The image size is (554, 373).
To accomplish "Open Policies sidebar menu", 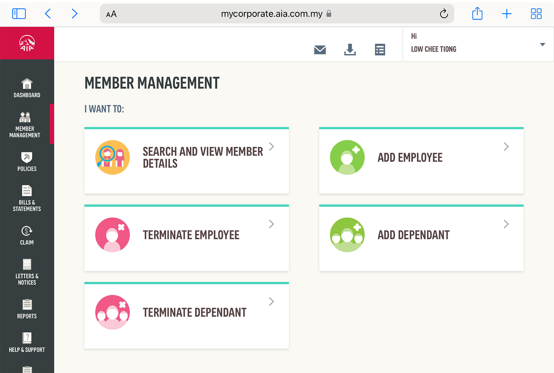I will coord(27,162).
